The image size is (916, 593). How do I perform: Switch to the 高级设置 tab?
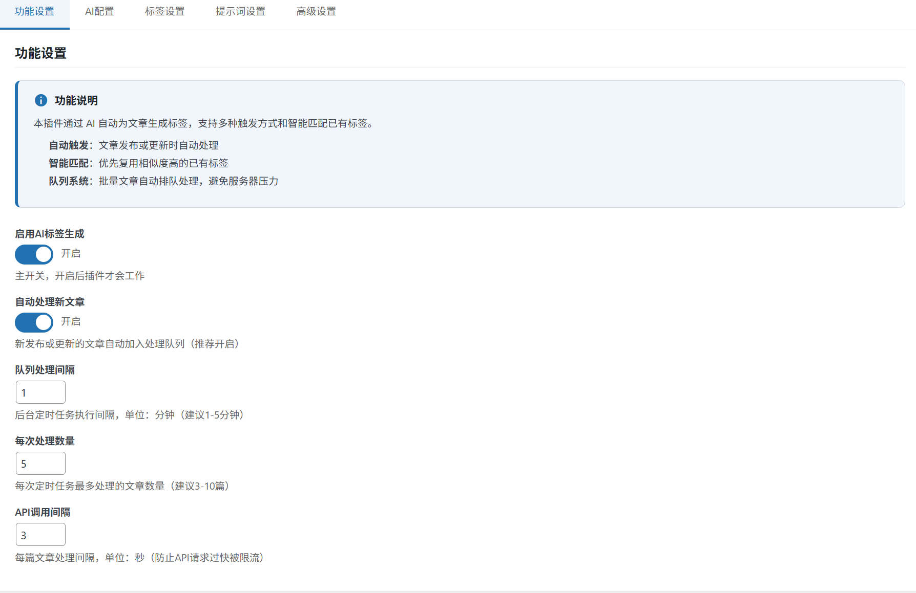coord(316,12)
